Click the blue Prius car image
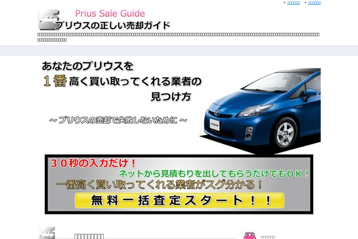The height and width of the screenshot is (239, 358). pyautogui.click(x=261, y=111)
